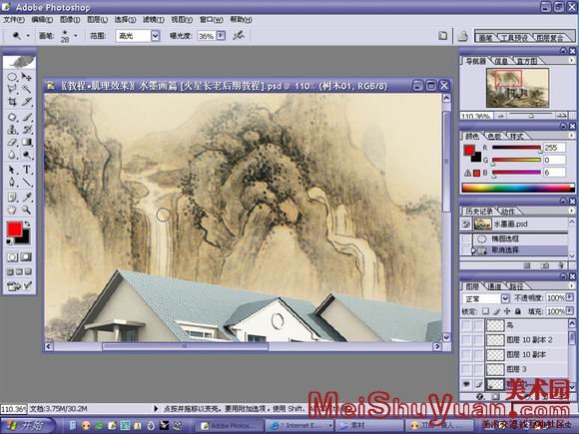
Task: Select the Dodge tool in toolbox
Action: point(27,155)
